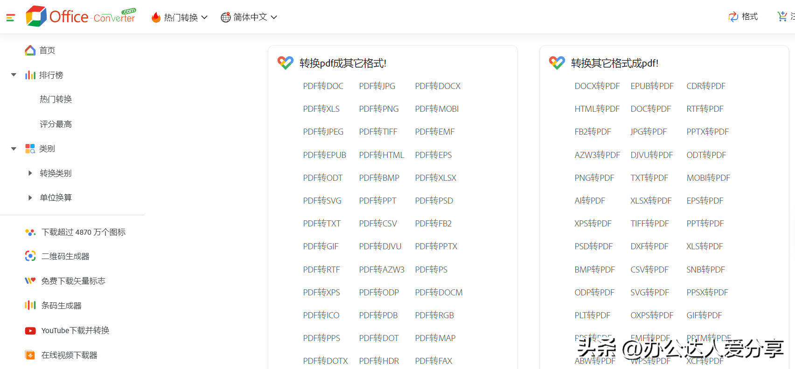Collapse the 类别 tree section

(x=14, y=149)
